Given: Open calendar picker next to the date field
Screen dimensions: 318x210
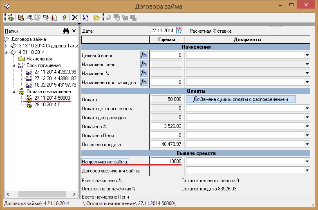Looking at the screenshot, I should click(x=179, y=31).
